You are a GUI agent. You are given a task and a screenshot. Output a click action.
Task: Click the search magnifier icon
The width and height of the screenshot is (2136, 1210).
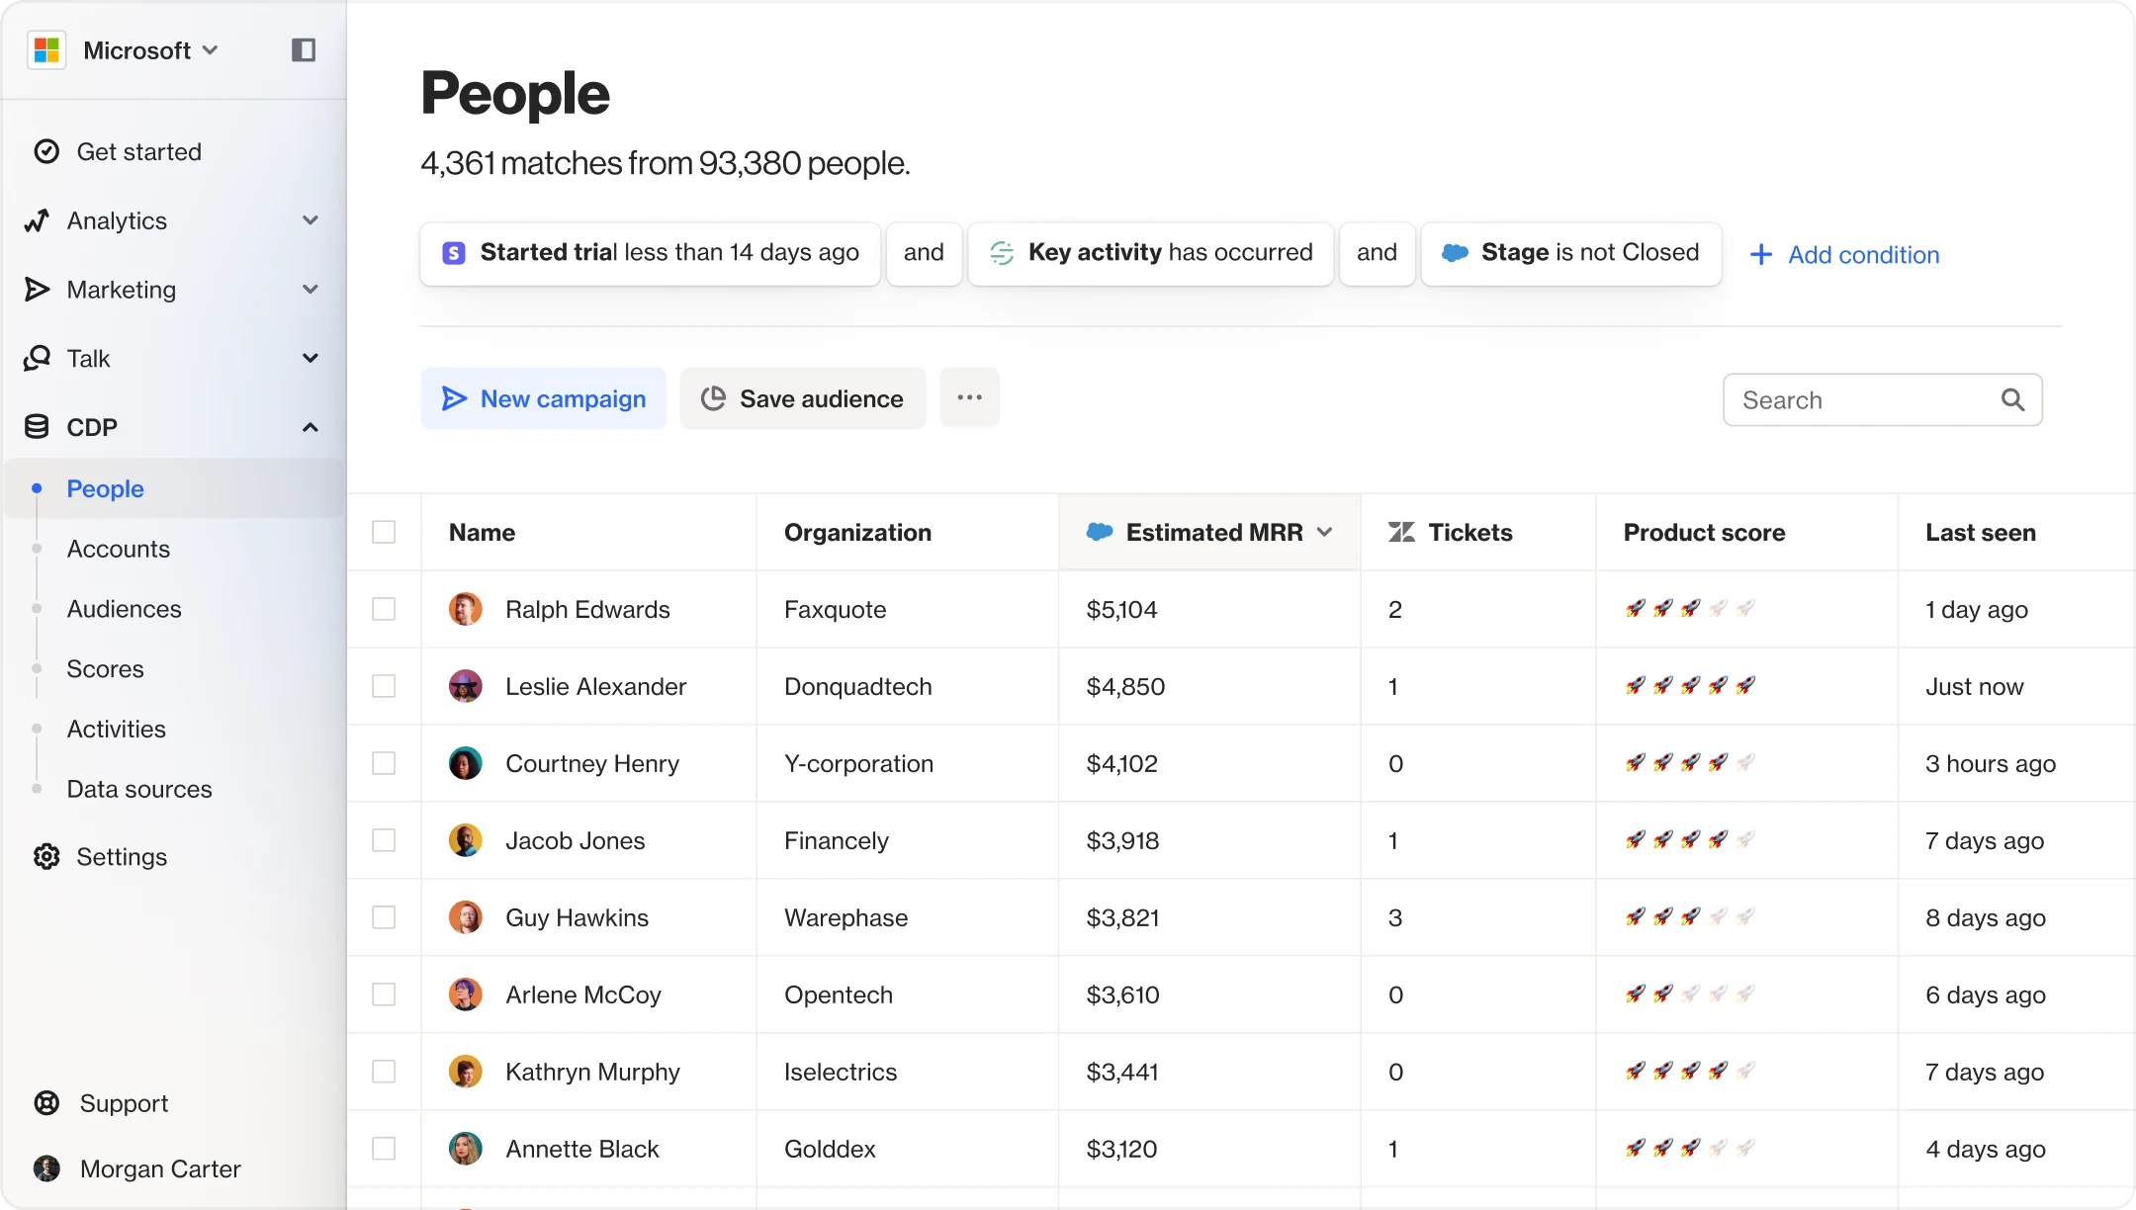pos(2012,399)
